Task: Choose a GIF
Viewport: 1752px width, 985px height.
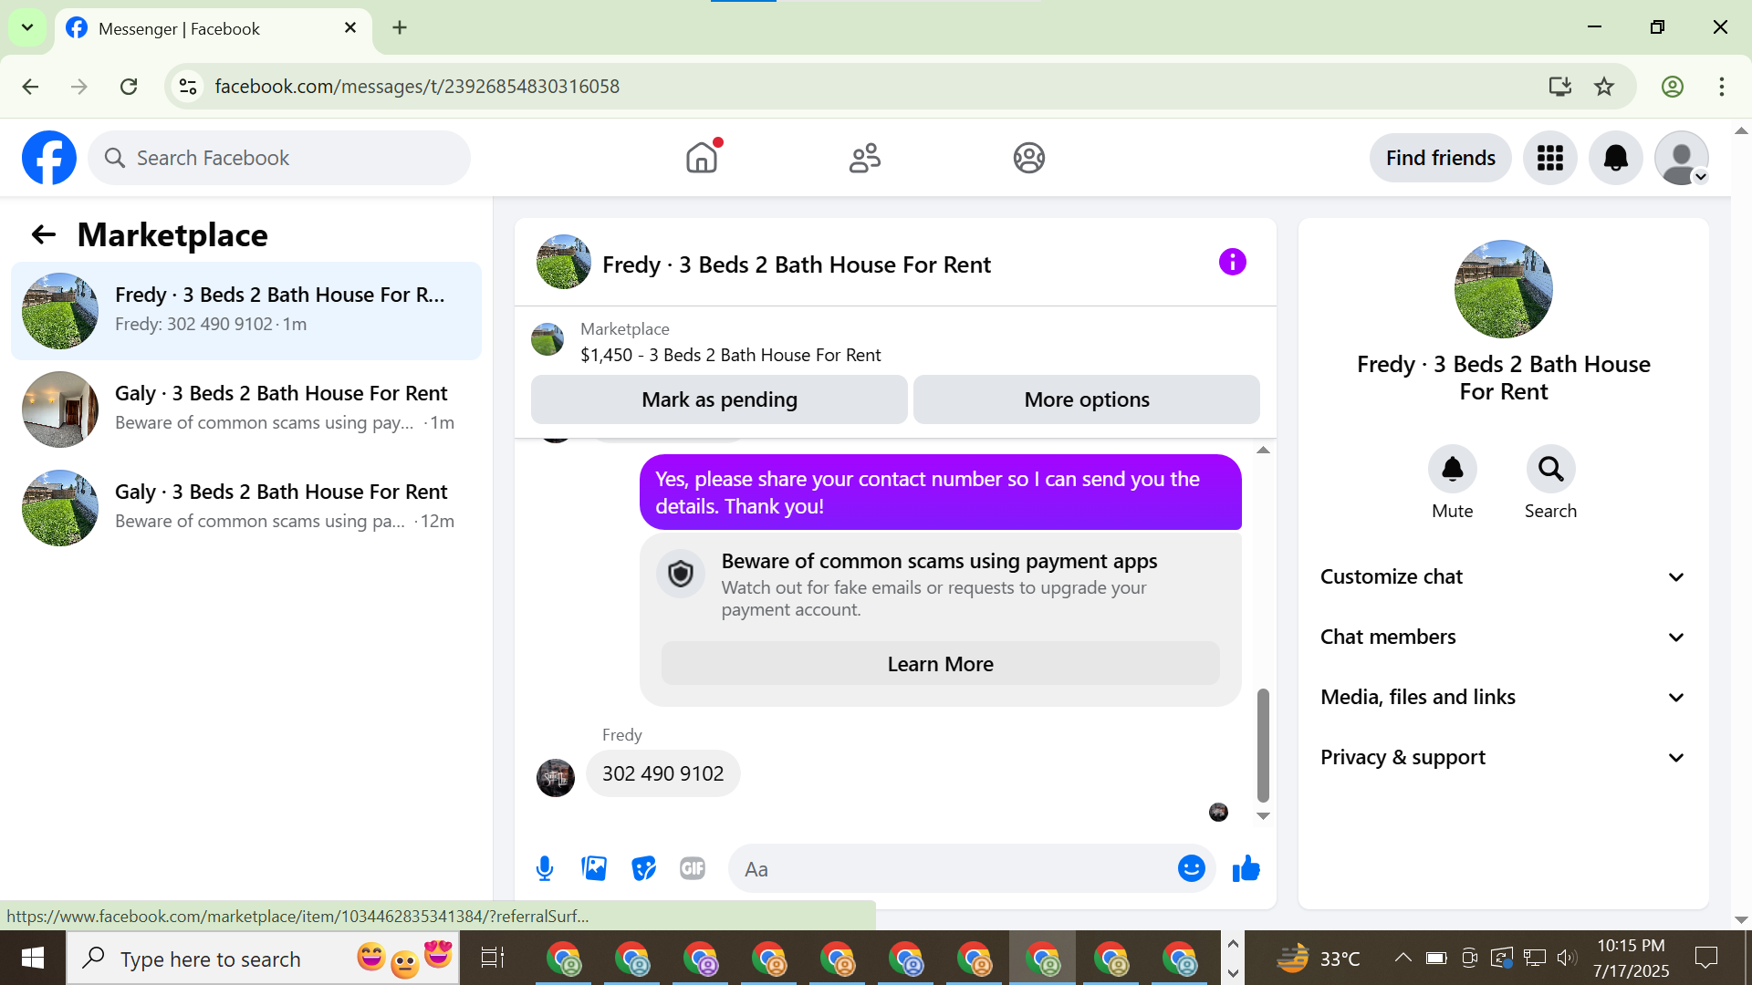Action: 693,868
